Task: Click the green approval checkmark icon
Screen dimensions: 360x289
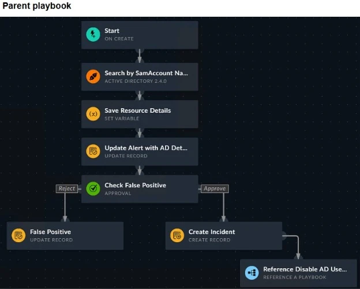Action: click(93, 188)
